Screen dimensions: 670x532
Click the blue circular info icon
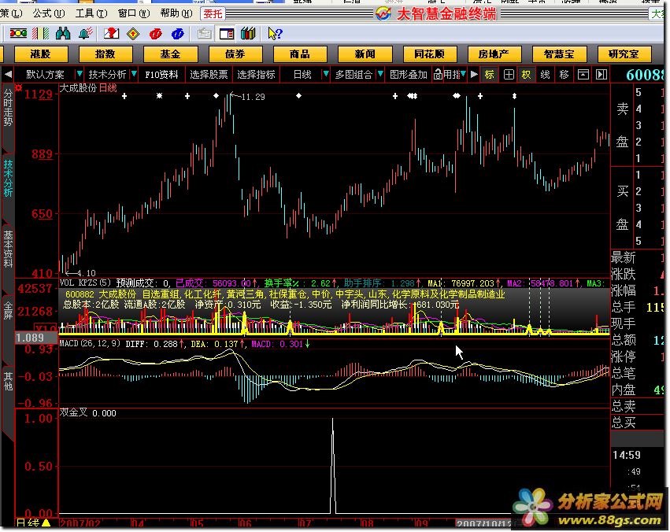[177, 33]
